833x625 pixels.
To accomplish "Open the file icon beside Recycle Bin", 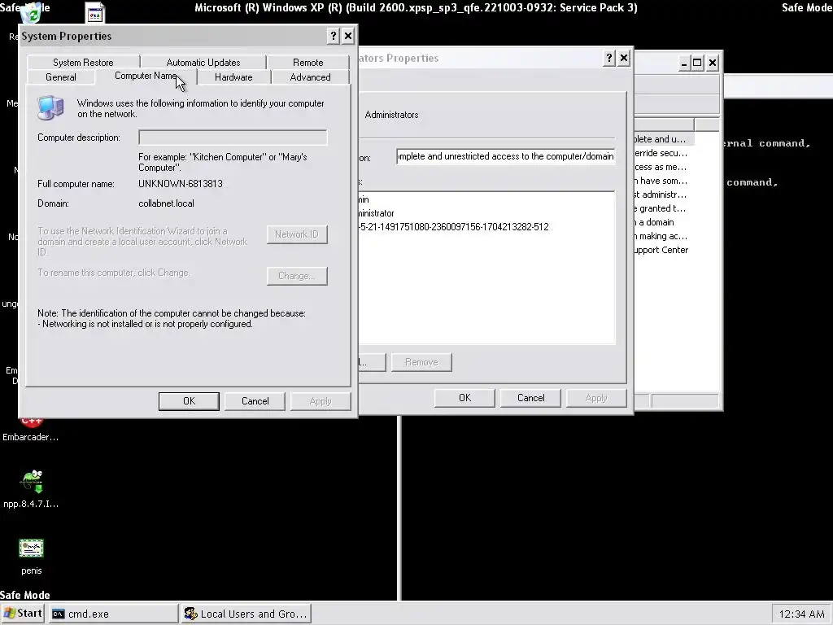I will [95, 13].
